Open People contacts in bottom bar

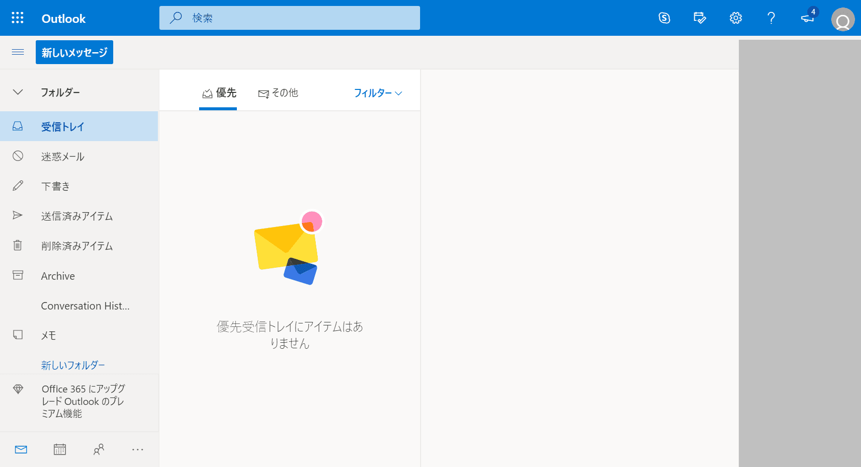99,450
